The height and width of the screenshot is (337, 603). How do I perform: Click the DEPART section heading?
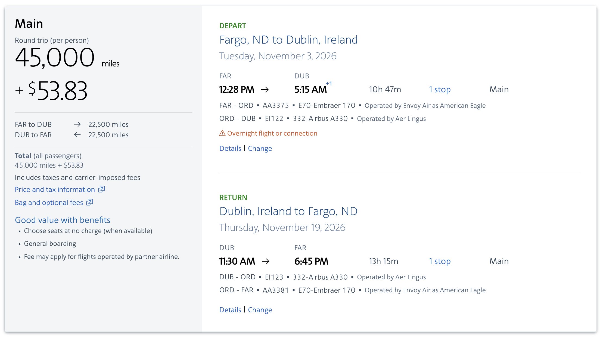232,25
